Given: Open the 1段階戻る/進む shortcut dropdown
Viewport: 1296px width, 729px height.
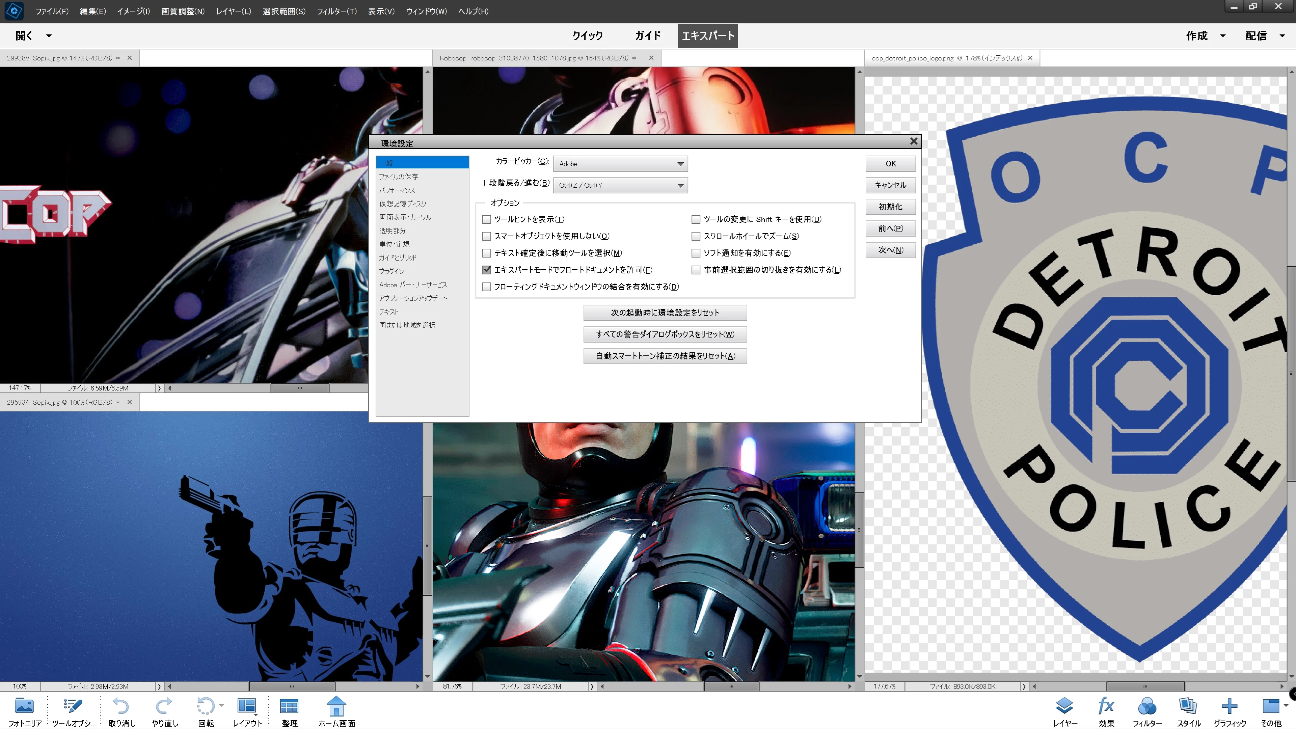Looking at the screenshot, I should coord(620,185).
